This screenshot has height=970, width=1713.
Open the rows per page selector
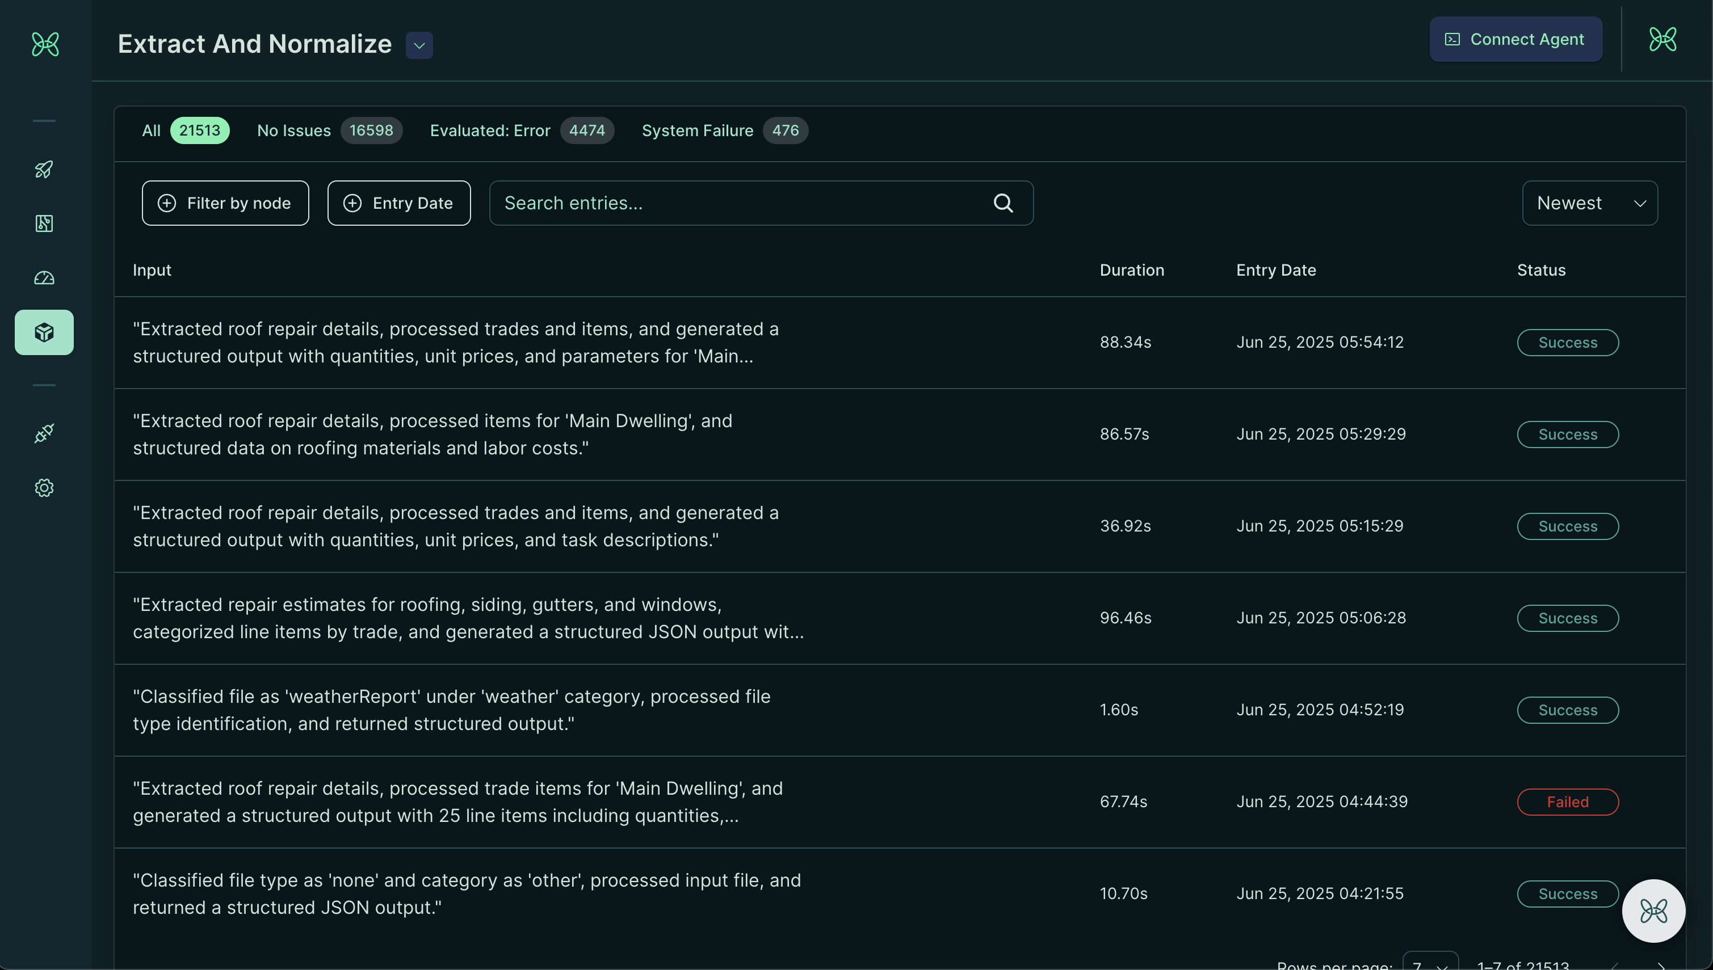pos(1430,963)
